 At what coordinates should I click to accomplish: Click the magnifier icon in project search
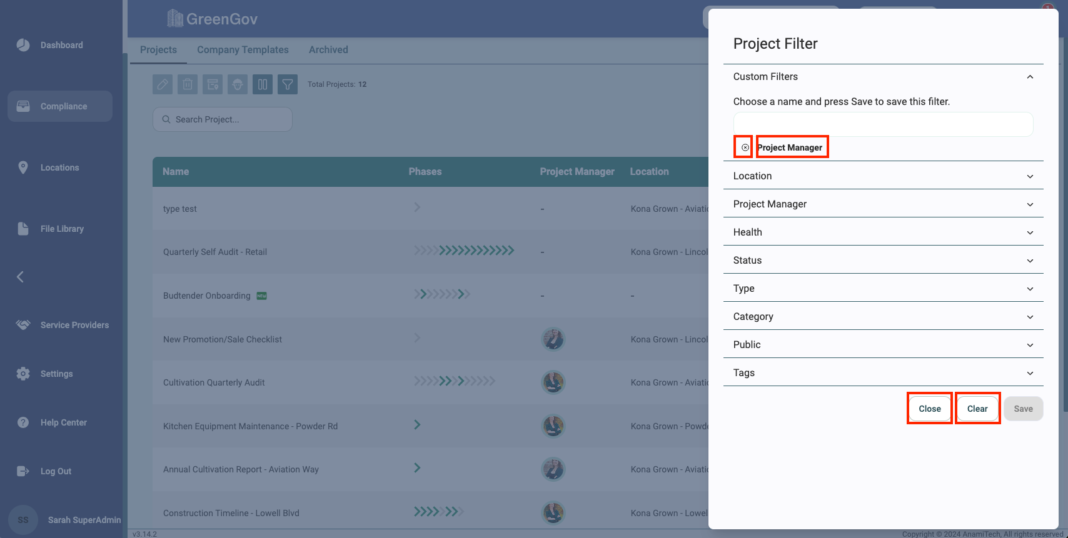click(166, 119)
